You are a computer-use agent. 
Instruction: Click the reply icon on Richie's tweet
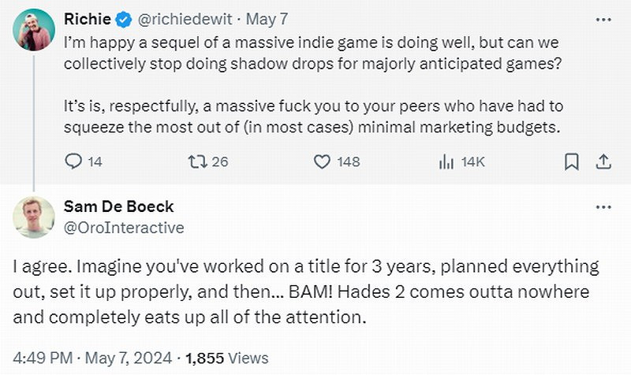pos(73,162)
